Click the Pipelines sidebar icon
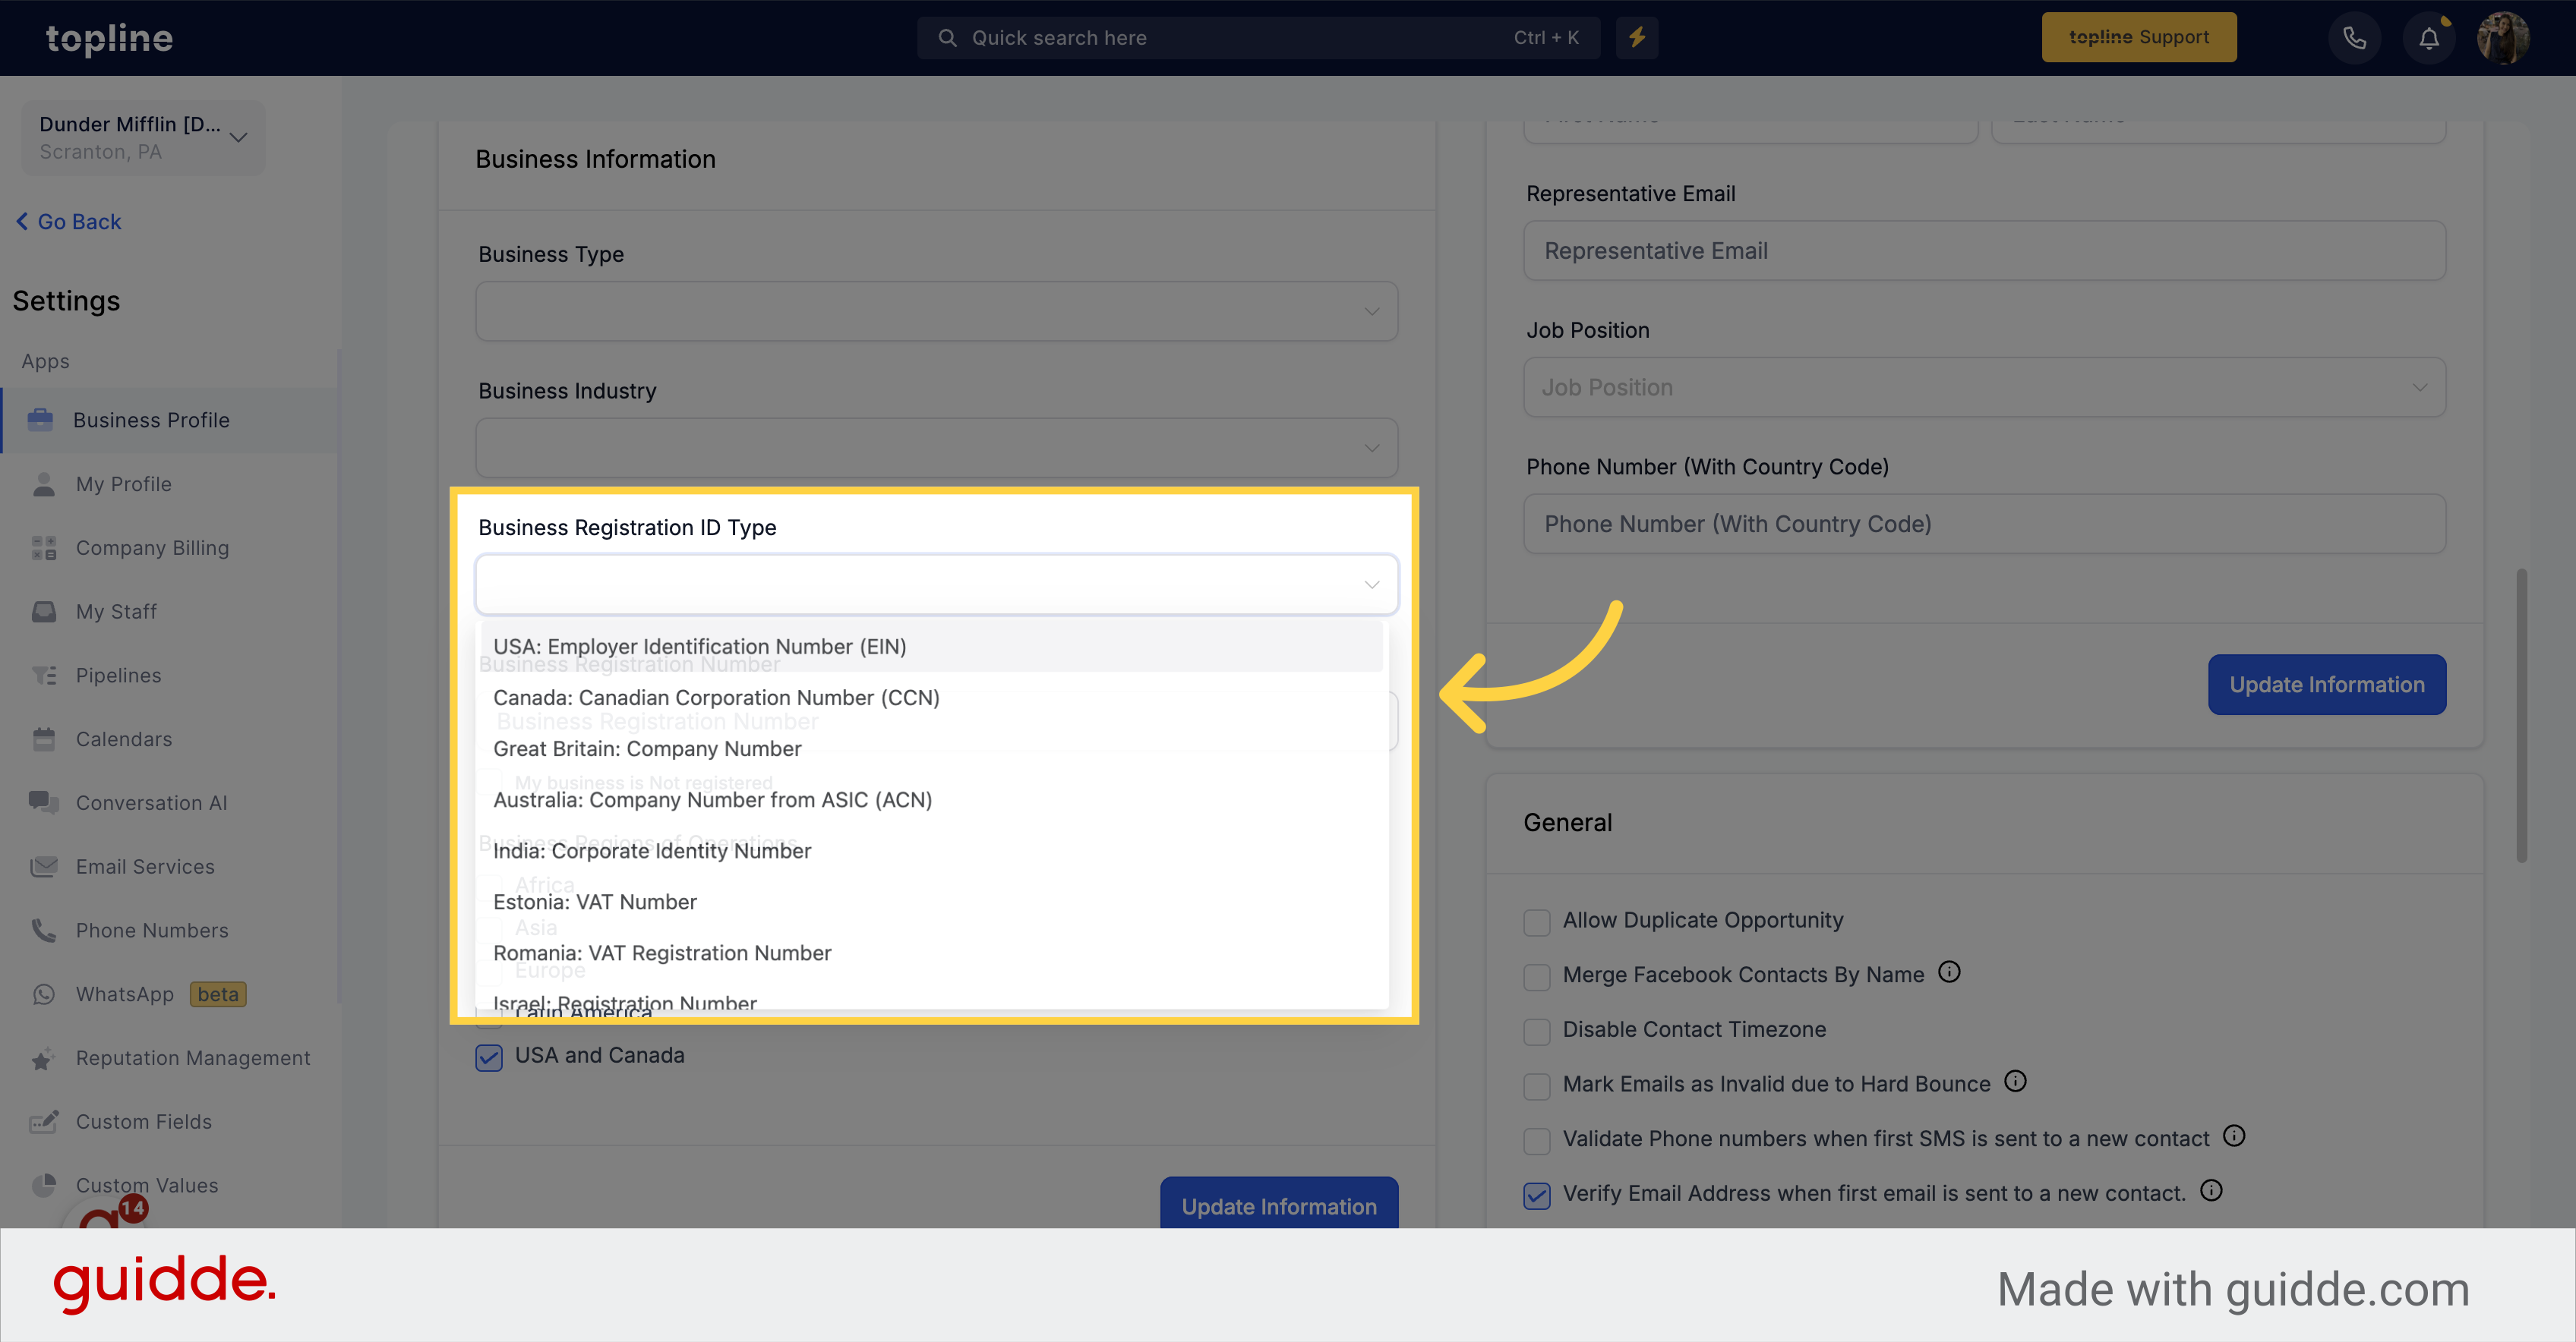The height and width of the screenshot is (1342, 2576). pyautogui.click(x=44, y=674)
